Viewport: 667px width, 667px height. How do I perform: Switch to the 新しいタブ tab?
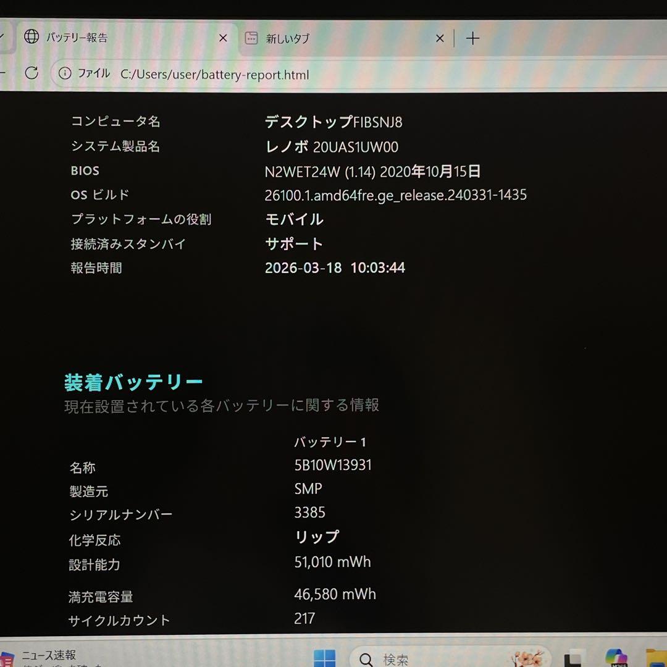[x=345, y=39]
